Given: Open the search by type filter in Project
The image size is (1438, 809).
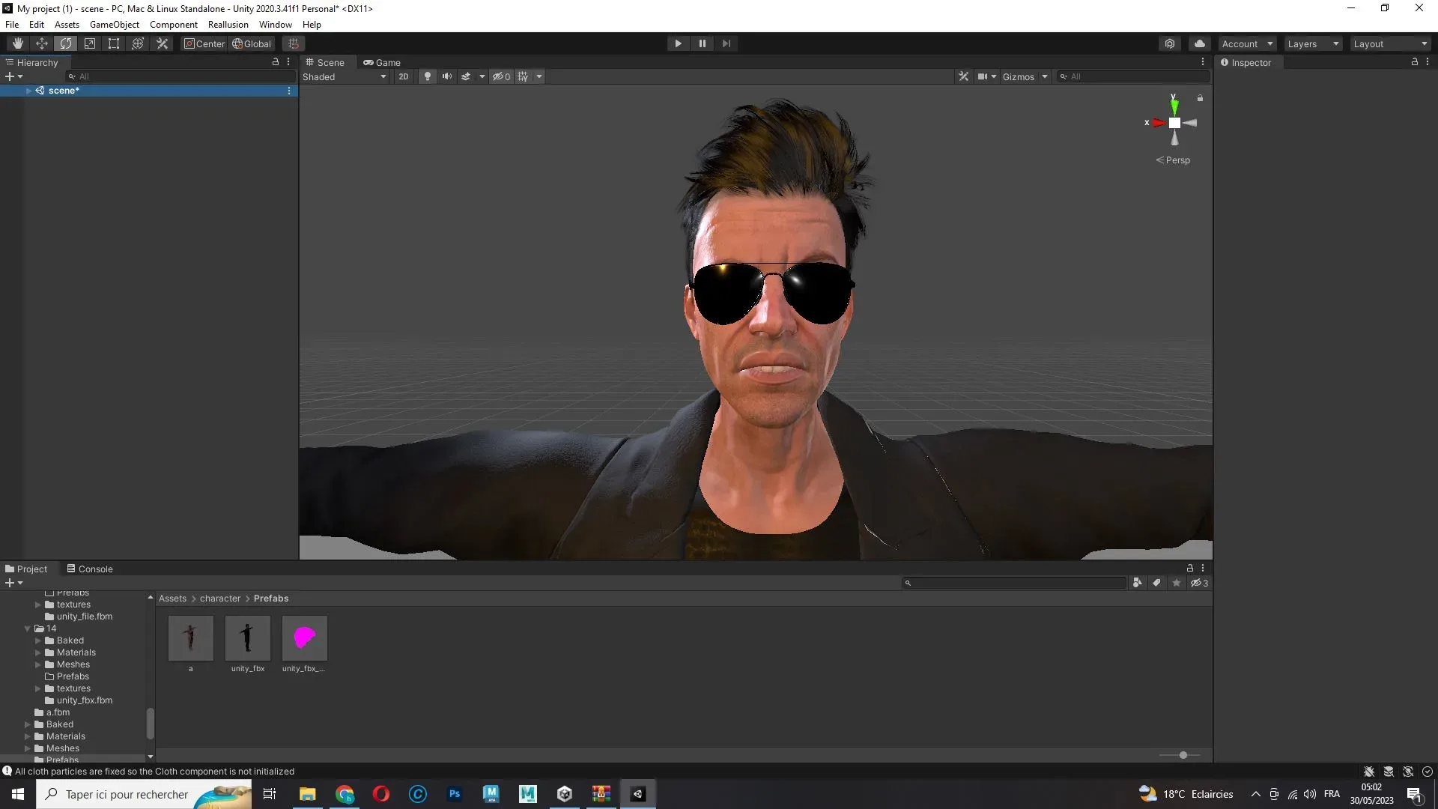Looking at the screenshot, I should pos(1138,583).
